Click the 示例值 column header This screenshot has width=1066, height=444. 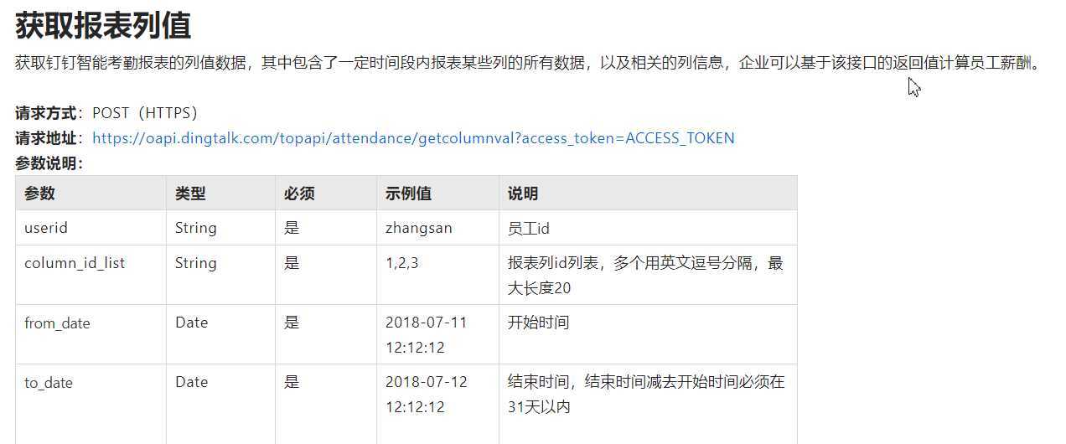408,194
